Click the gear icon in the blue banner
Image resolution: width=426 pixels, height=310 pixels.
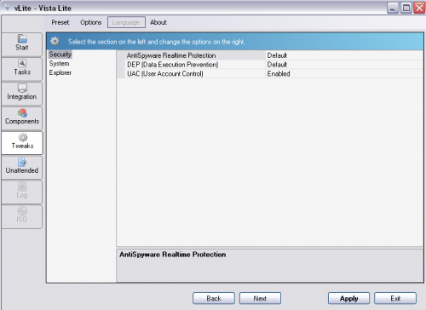pyautogui.click(x=55, y=42)
